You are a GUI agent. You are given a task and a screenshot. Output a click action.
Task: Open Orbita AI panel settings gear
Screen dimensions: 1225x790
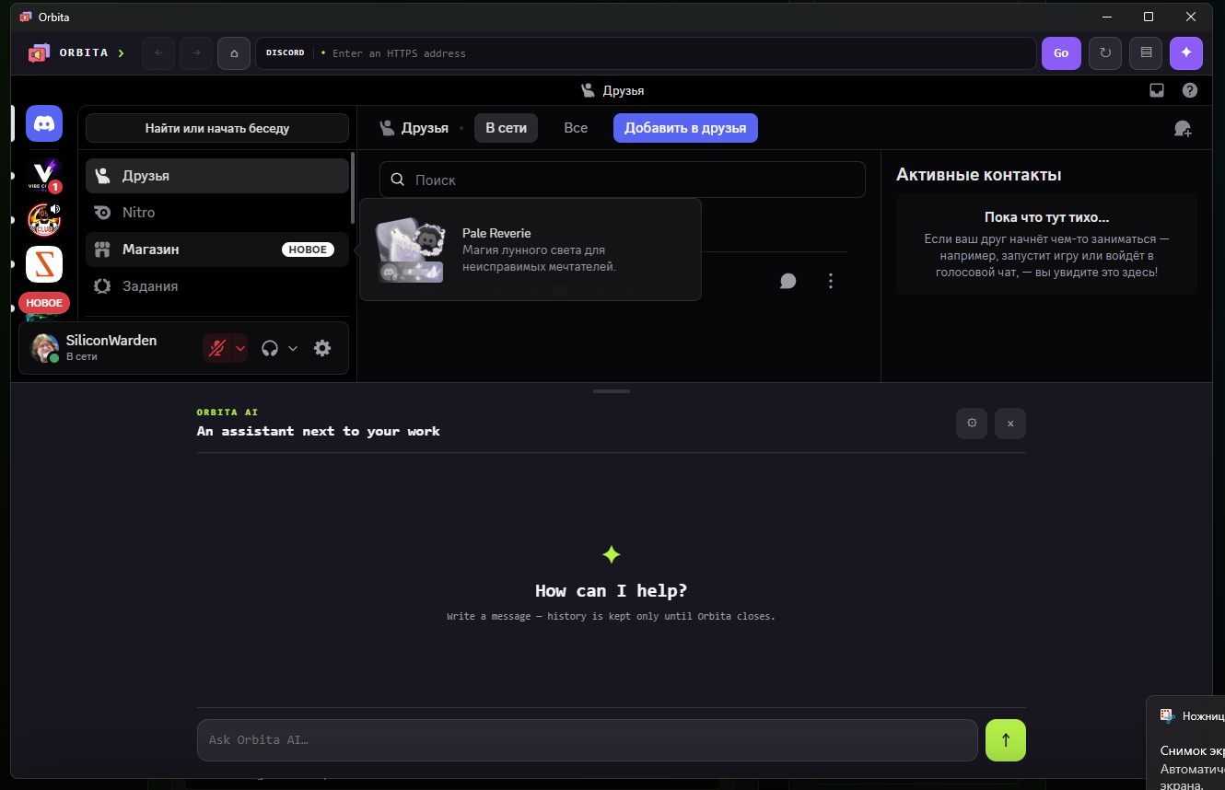point(972,424)
